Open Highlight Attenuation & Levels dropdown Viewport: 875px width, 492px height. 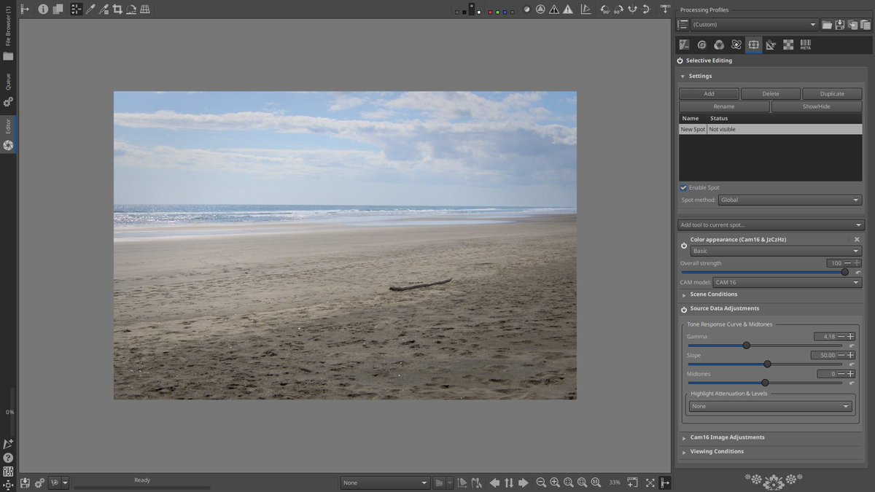(x=771, y=406)
